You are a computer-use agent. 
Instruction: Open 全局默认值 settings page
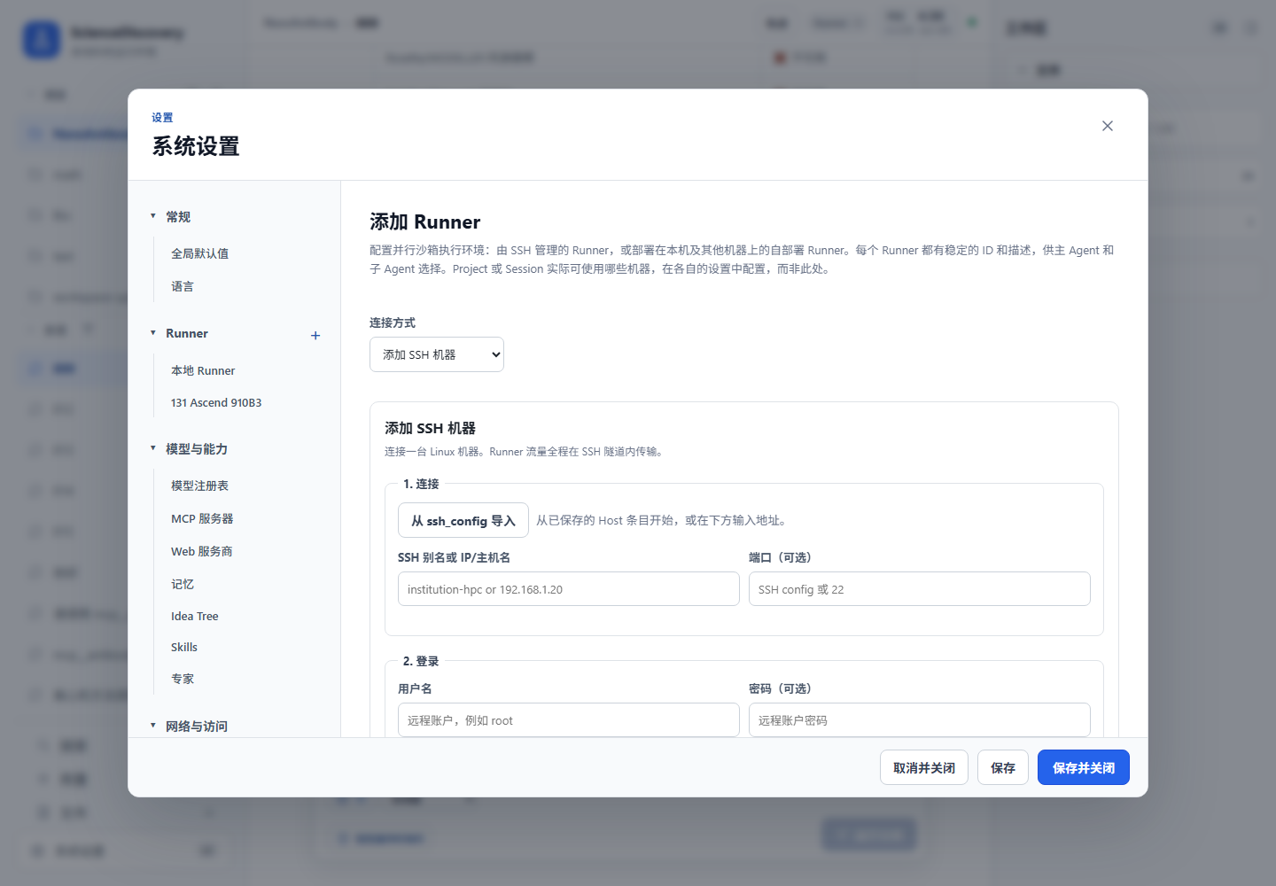(x=199, y=253)
